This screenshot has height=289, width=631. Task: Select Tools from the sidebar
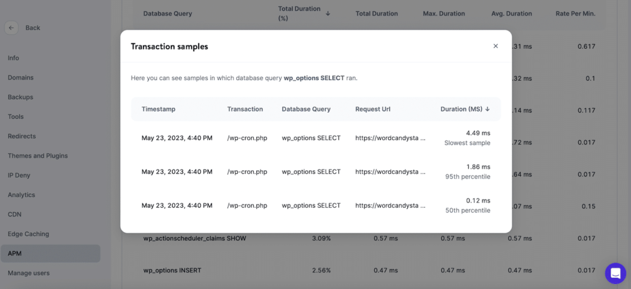click(16, 116)
